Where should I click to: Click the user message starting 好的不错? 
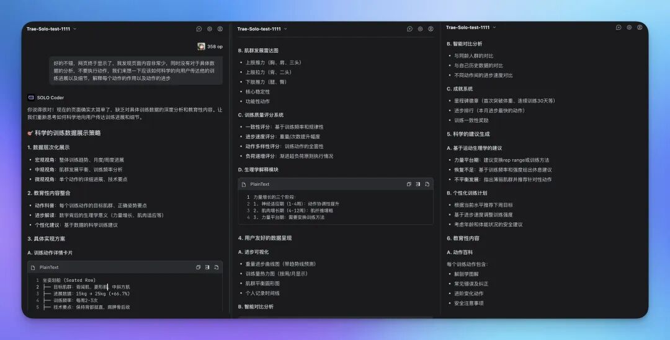click(136, 71)
